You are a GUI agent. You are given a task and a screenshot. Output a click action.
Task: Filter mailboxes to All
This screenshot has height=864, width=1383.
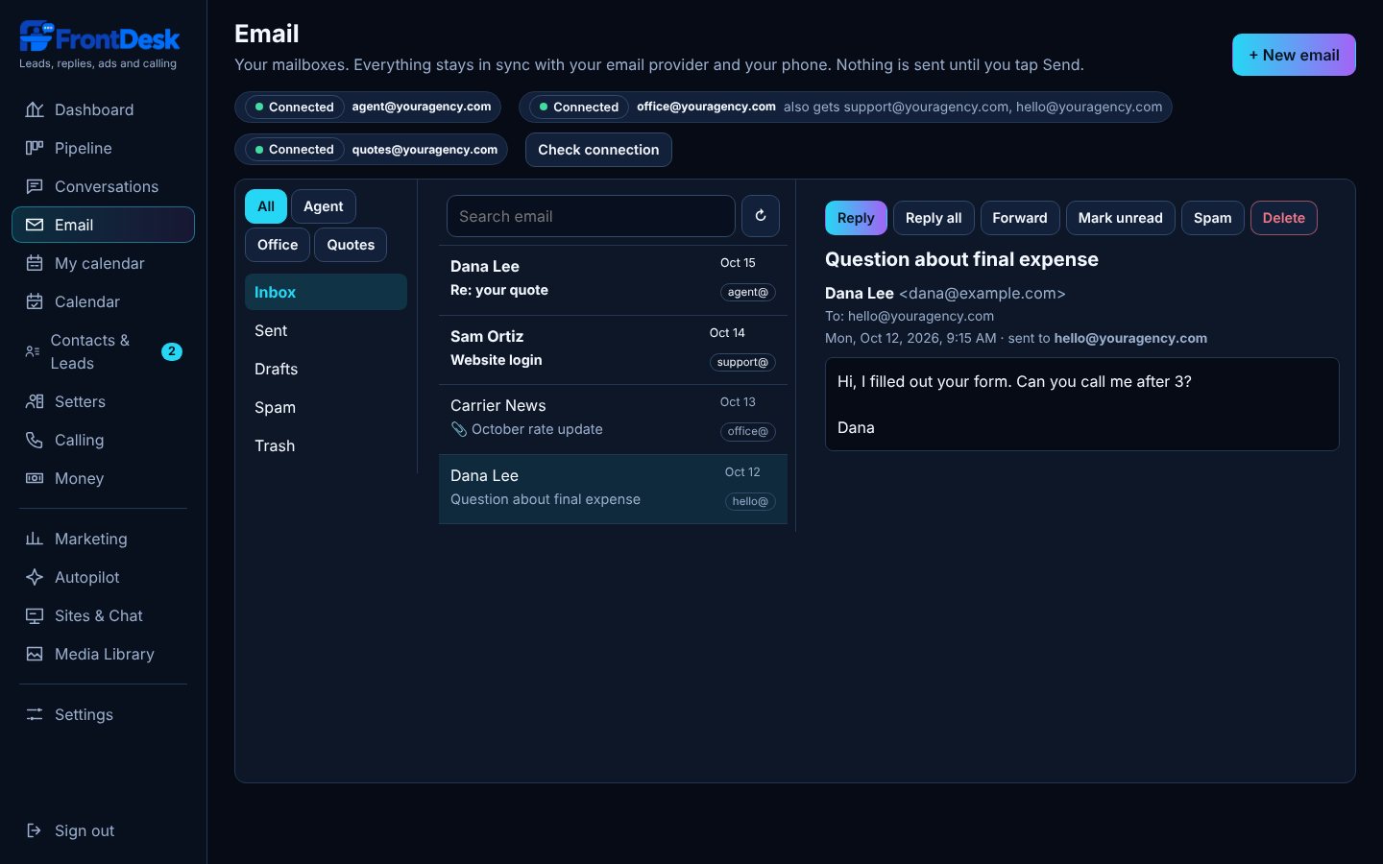[x=266, y=206]
